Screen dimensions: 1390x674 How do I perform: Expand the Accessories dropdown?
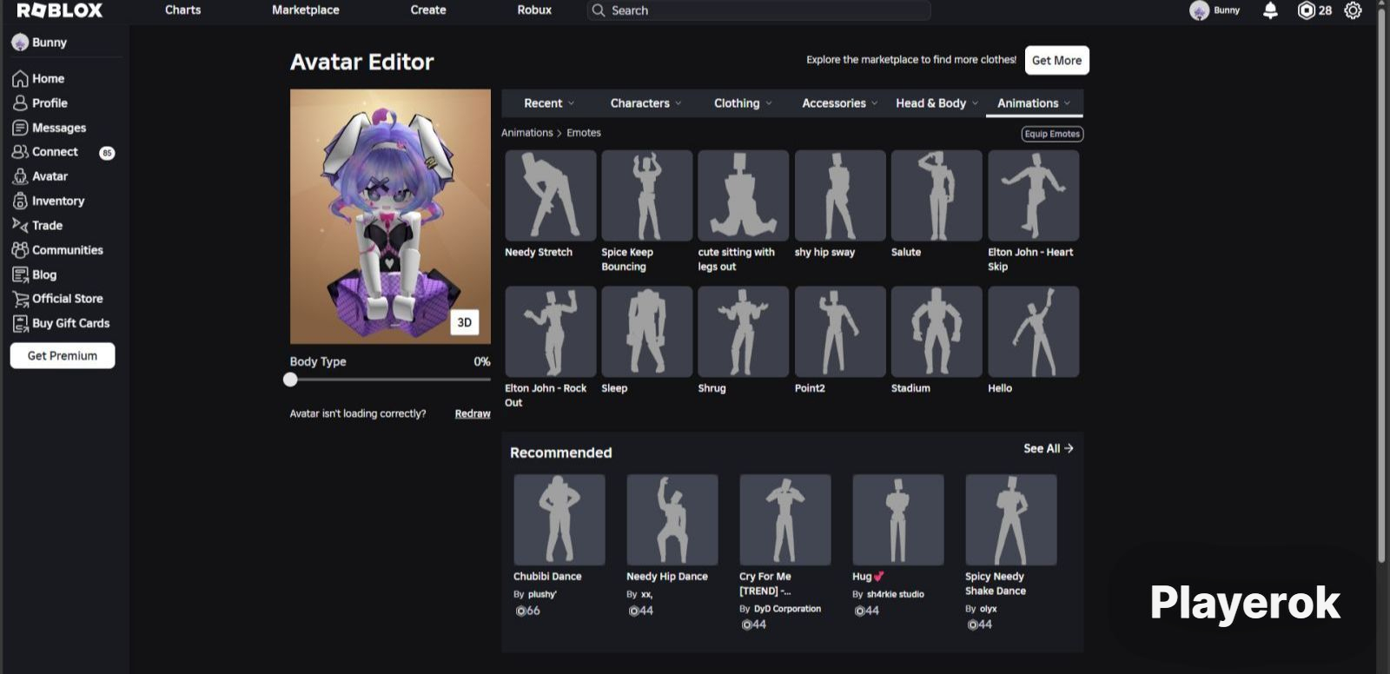click(840, 103)
